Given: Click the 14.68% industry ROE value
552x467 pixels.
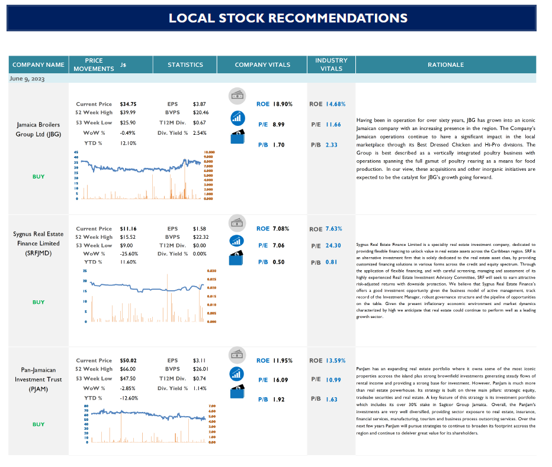Looking at the screenshot, I should (x=335, y=104).
